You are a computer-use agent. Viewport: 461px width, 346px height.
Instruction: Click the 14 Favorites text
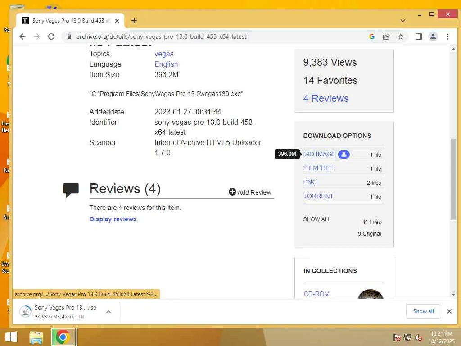click(330, 80)
